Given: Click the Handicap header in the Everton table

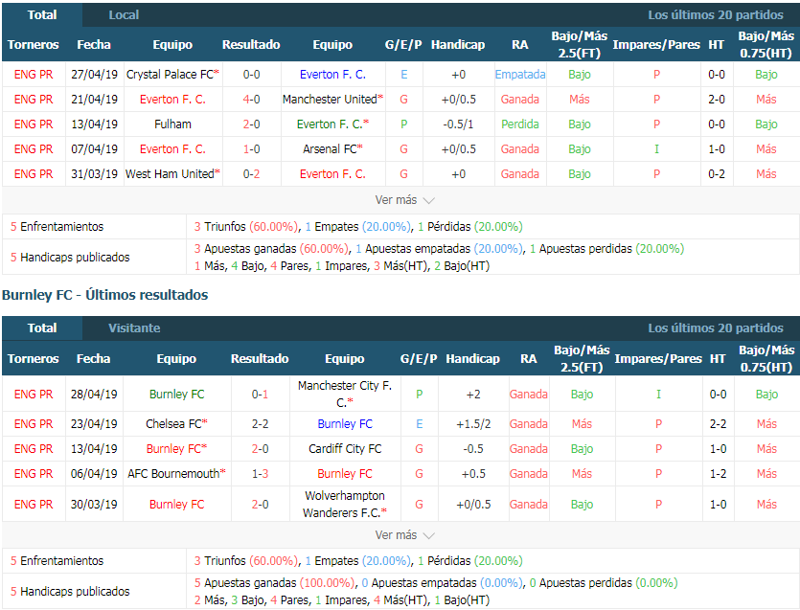Looking at the screenshot, I should pos(458,45).
